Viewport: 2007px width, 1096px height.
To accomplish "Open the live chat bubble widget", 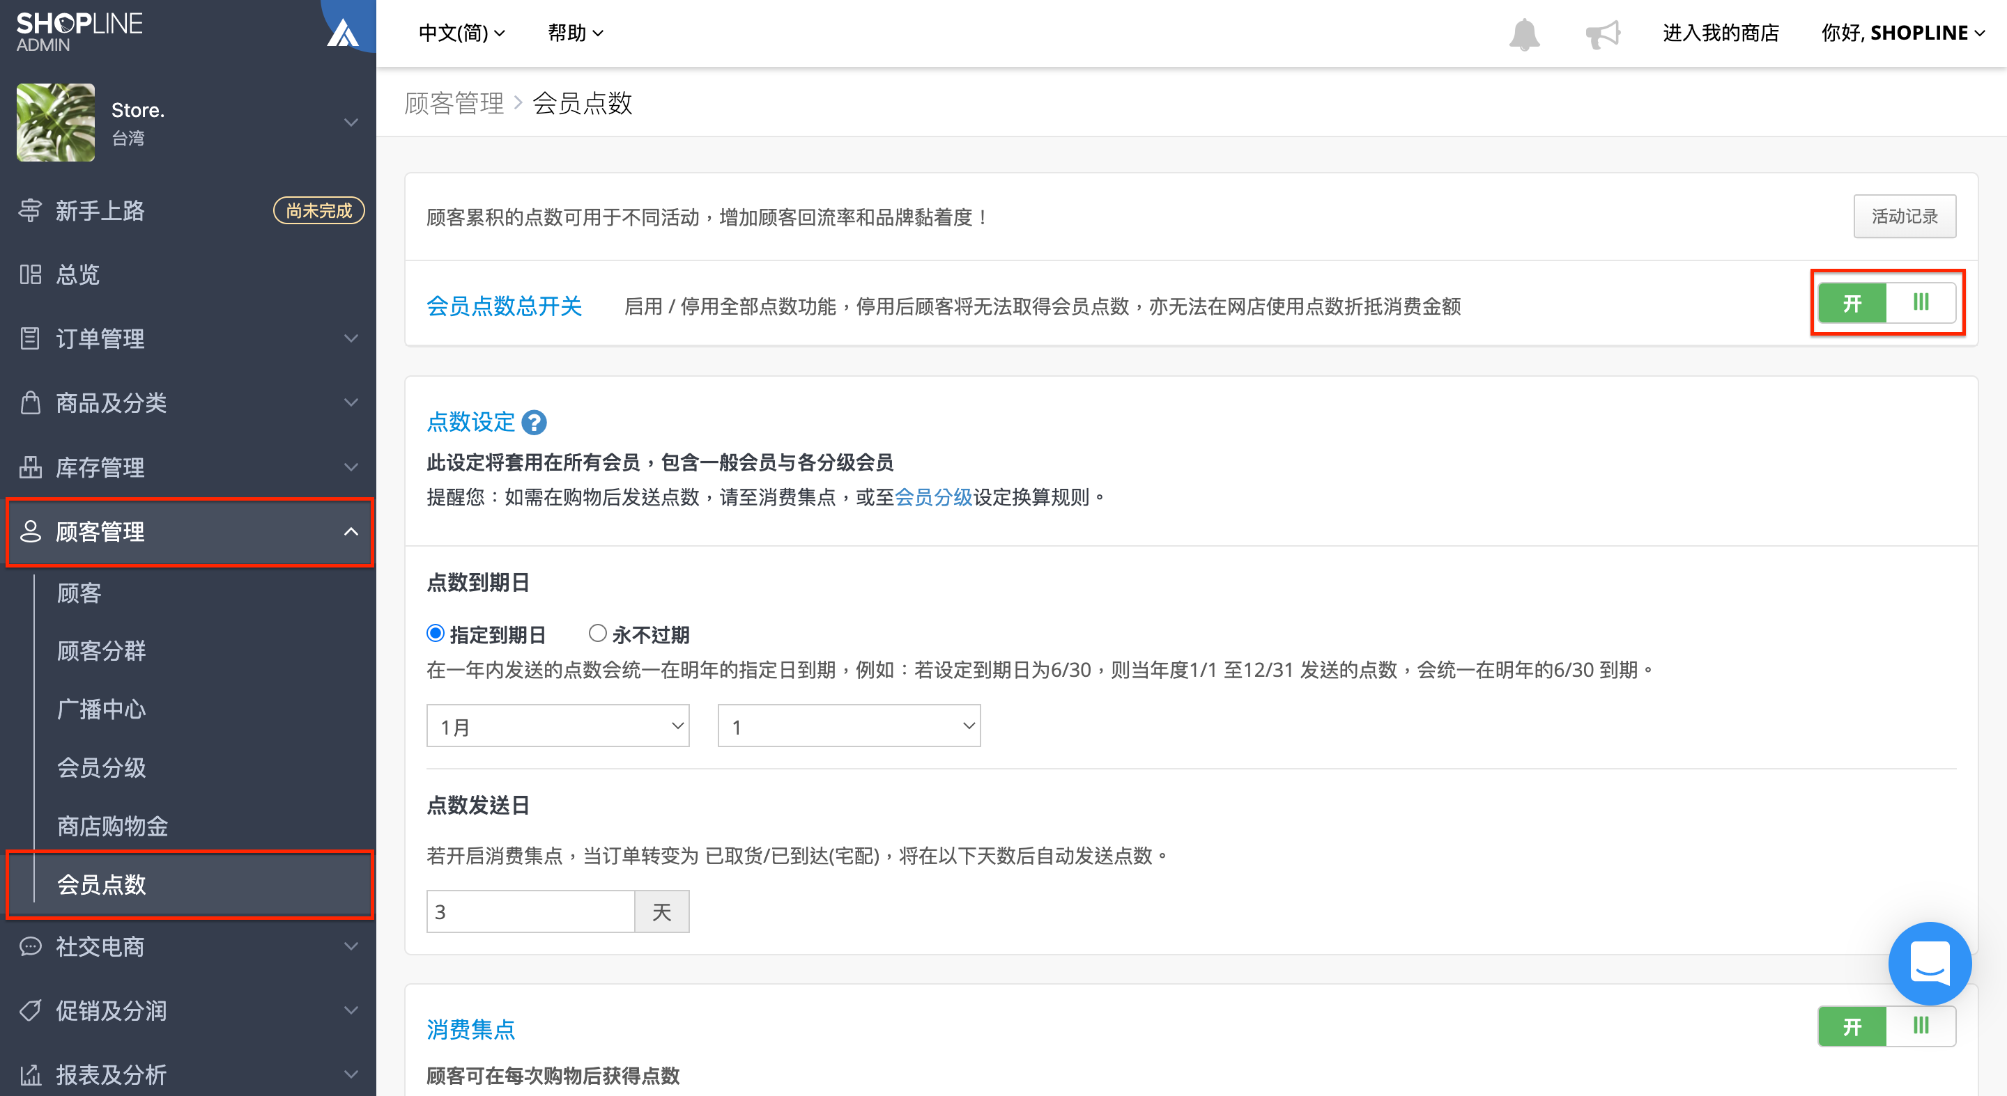I will (x=1929, y=963).
